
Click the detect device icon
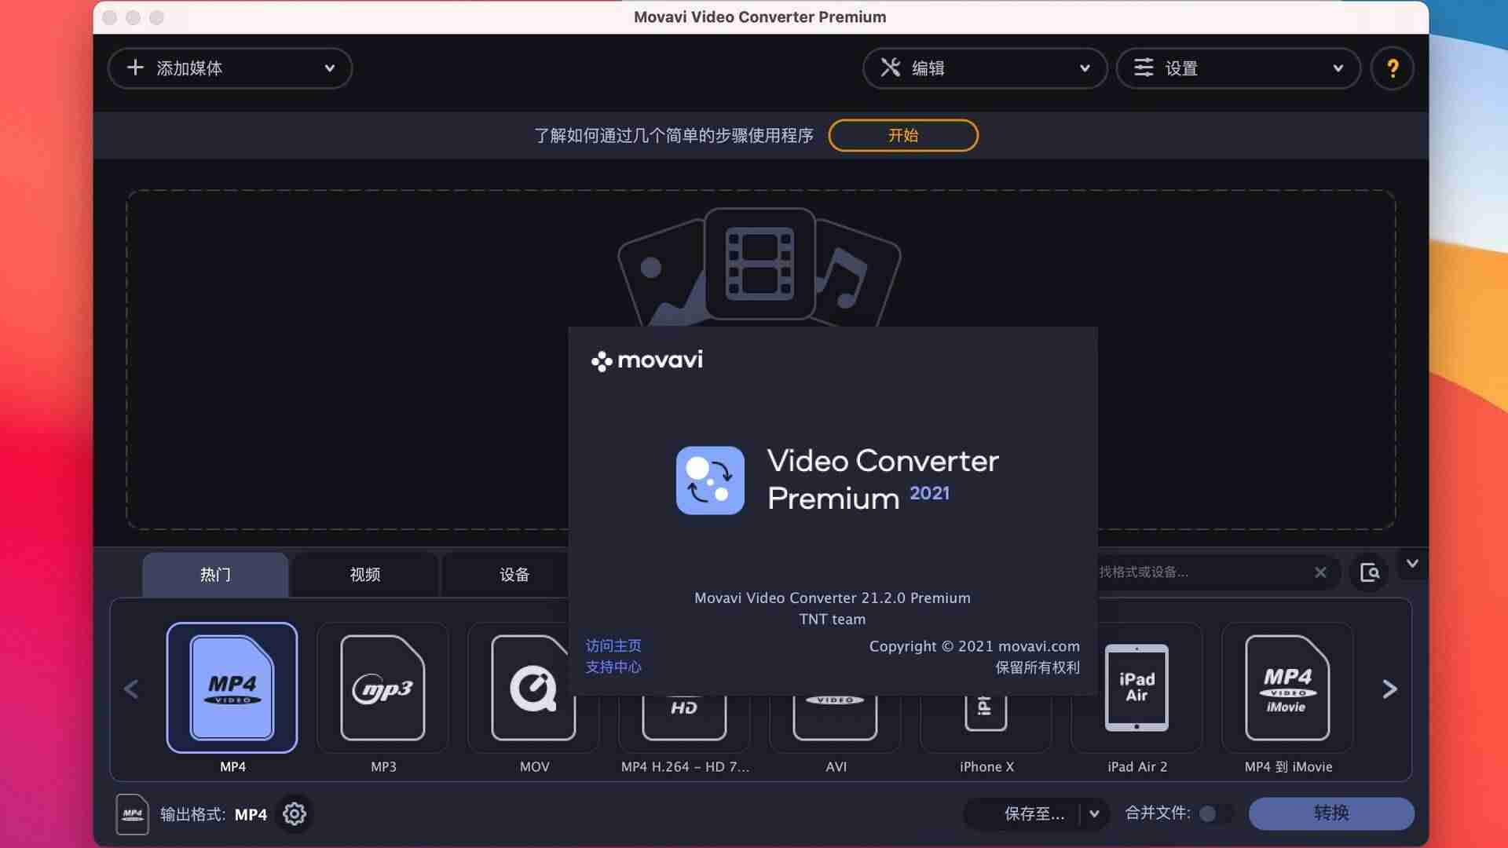point(1369,572)
